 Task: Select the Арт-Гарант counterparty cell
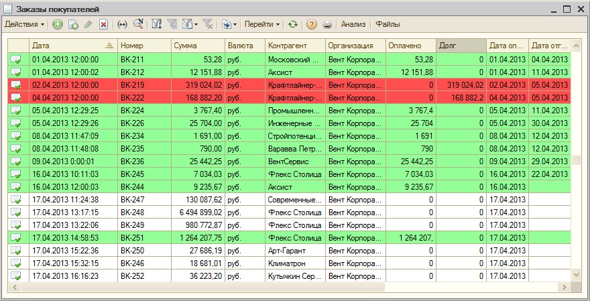[x=295, y=251]
